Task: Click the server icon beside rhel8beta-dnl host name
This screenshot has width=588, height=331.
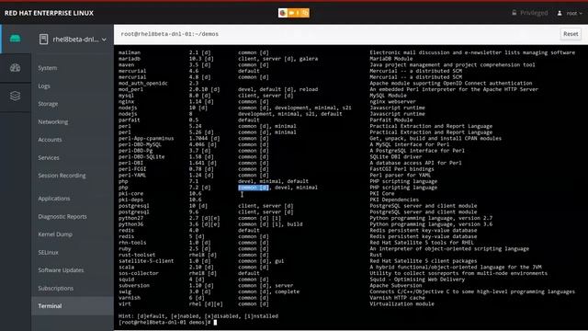Action: click(43, 39)
